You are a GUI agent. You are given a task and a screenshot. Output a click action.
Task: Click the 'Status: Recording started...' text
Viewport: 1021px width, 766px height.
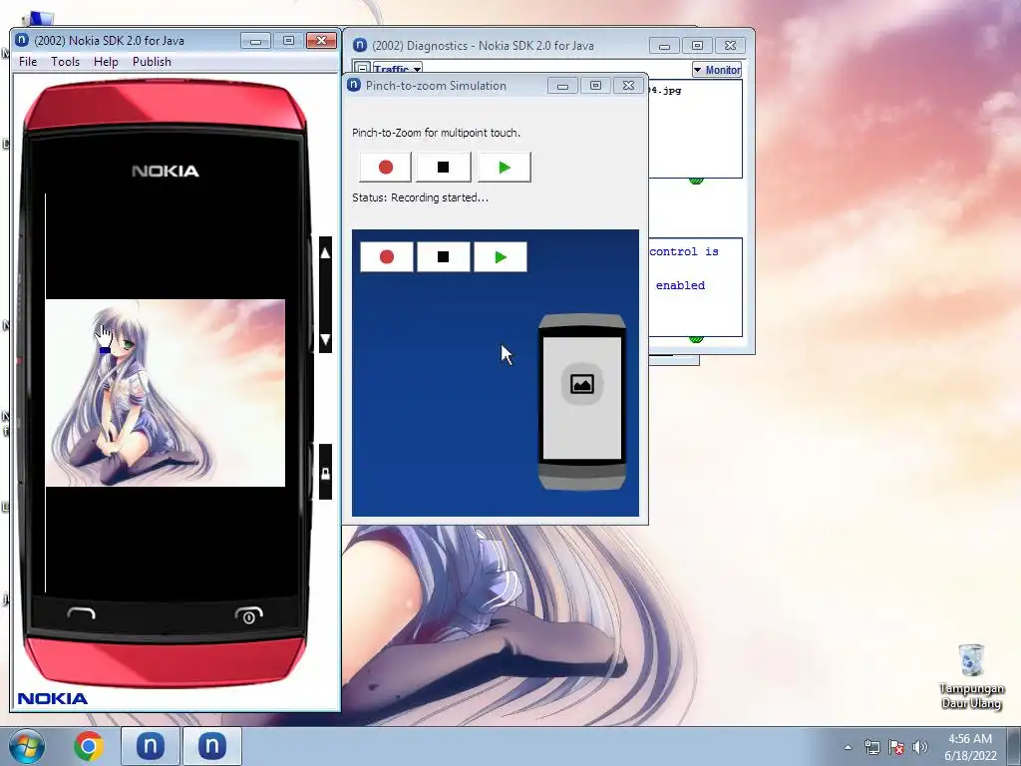[x=420, y=197]
